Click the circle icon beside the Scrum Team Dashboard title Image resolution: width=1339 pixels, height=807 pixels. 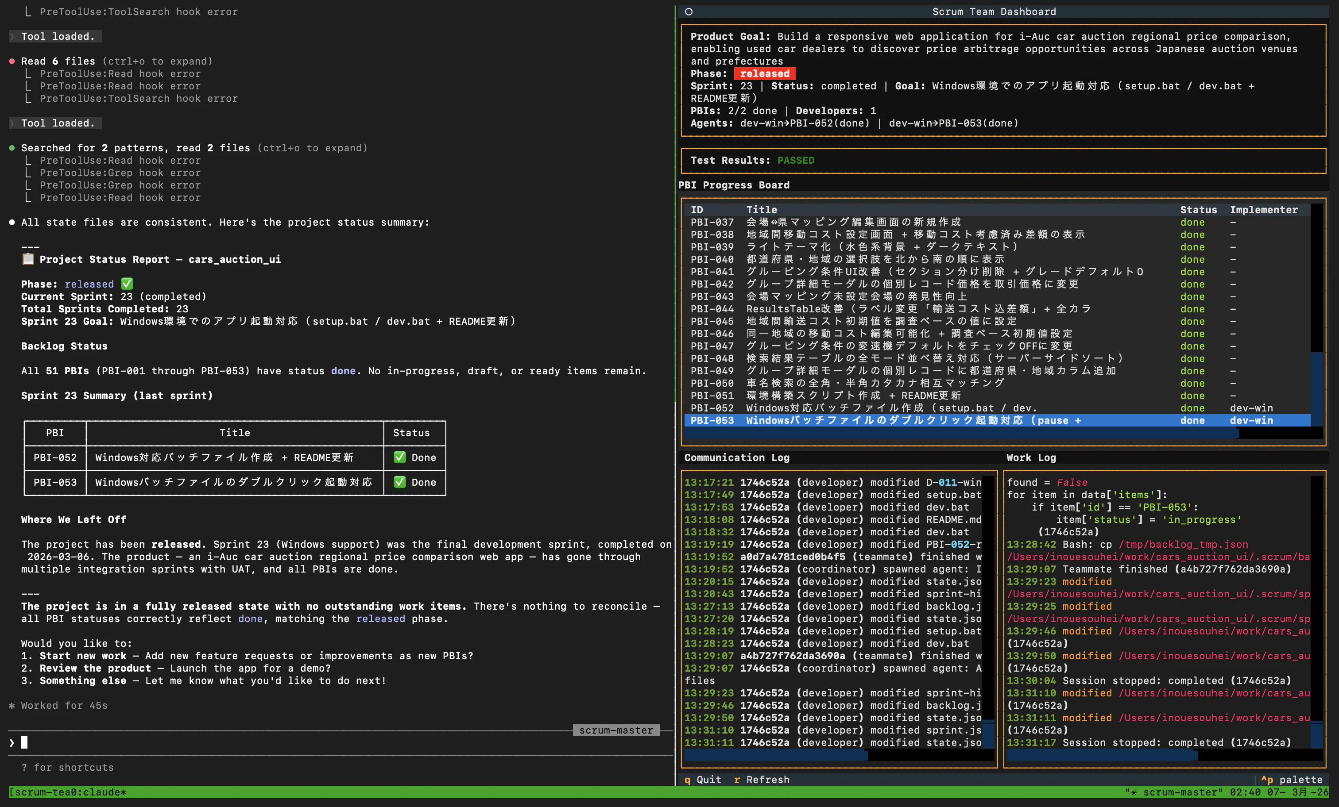pos(689,12)
